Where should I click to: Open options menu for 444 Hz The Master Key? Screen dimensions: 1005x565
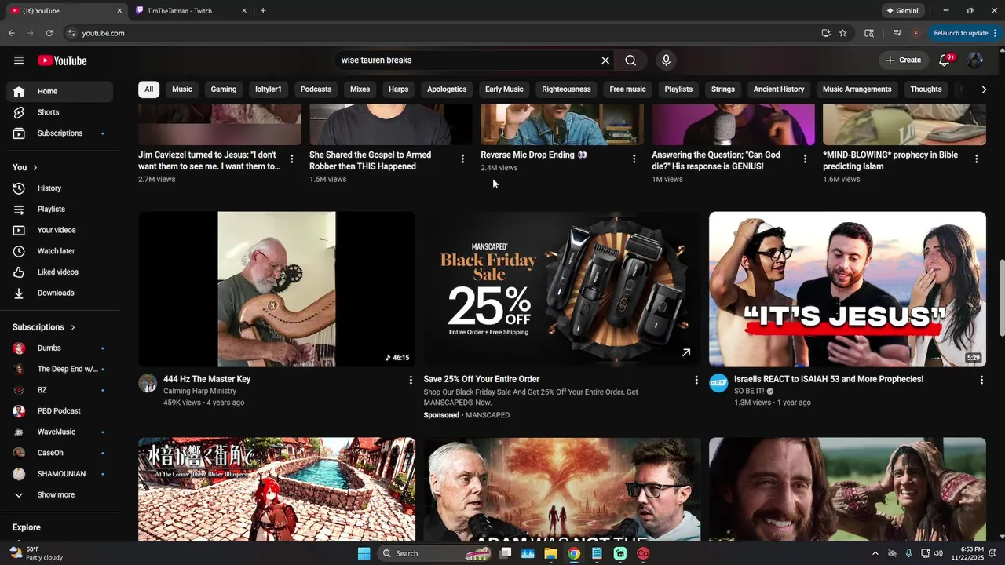point(411,380)
